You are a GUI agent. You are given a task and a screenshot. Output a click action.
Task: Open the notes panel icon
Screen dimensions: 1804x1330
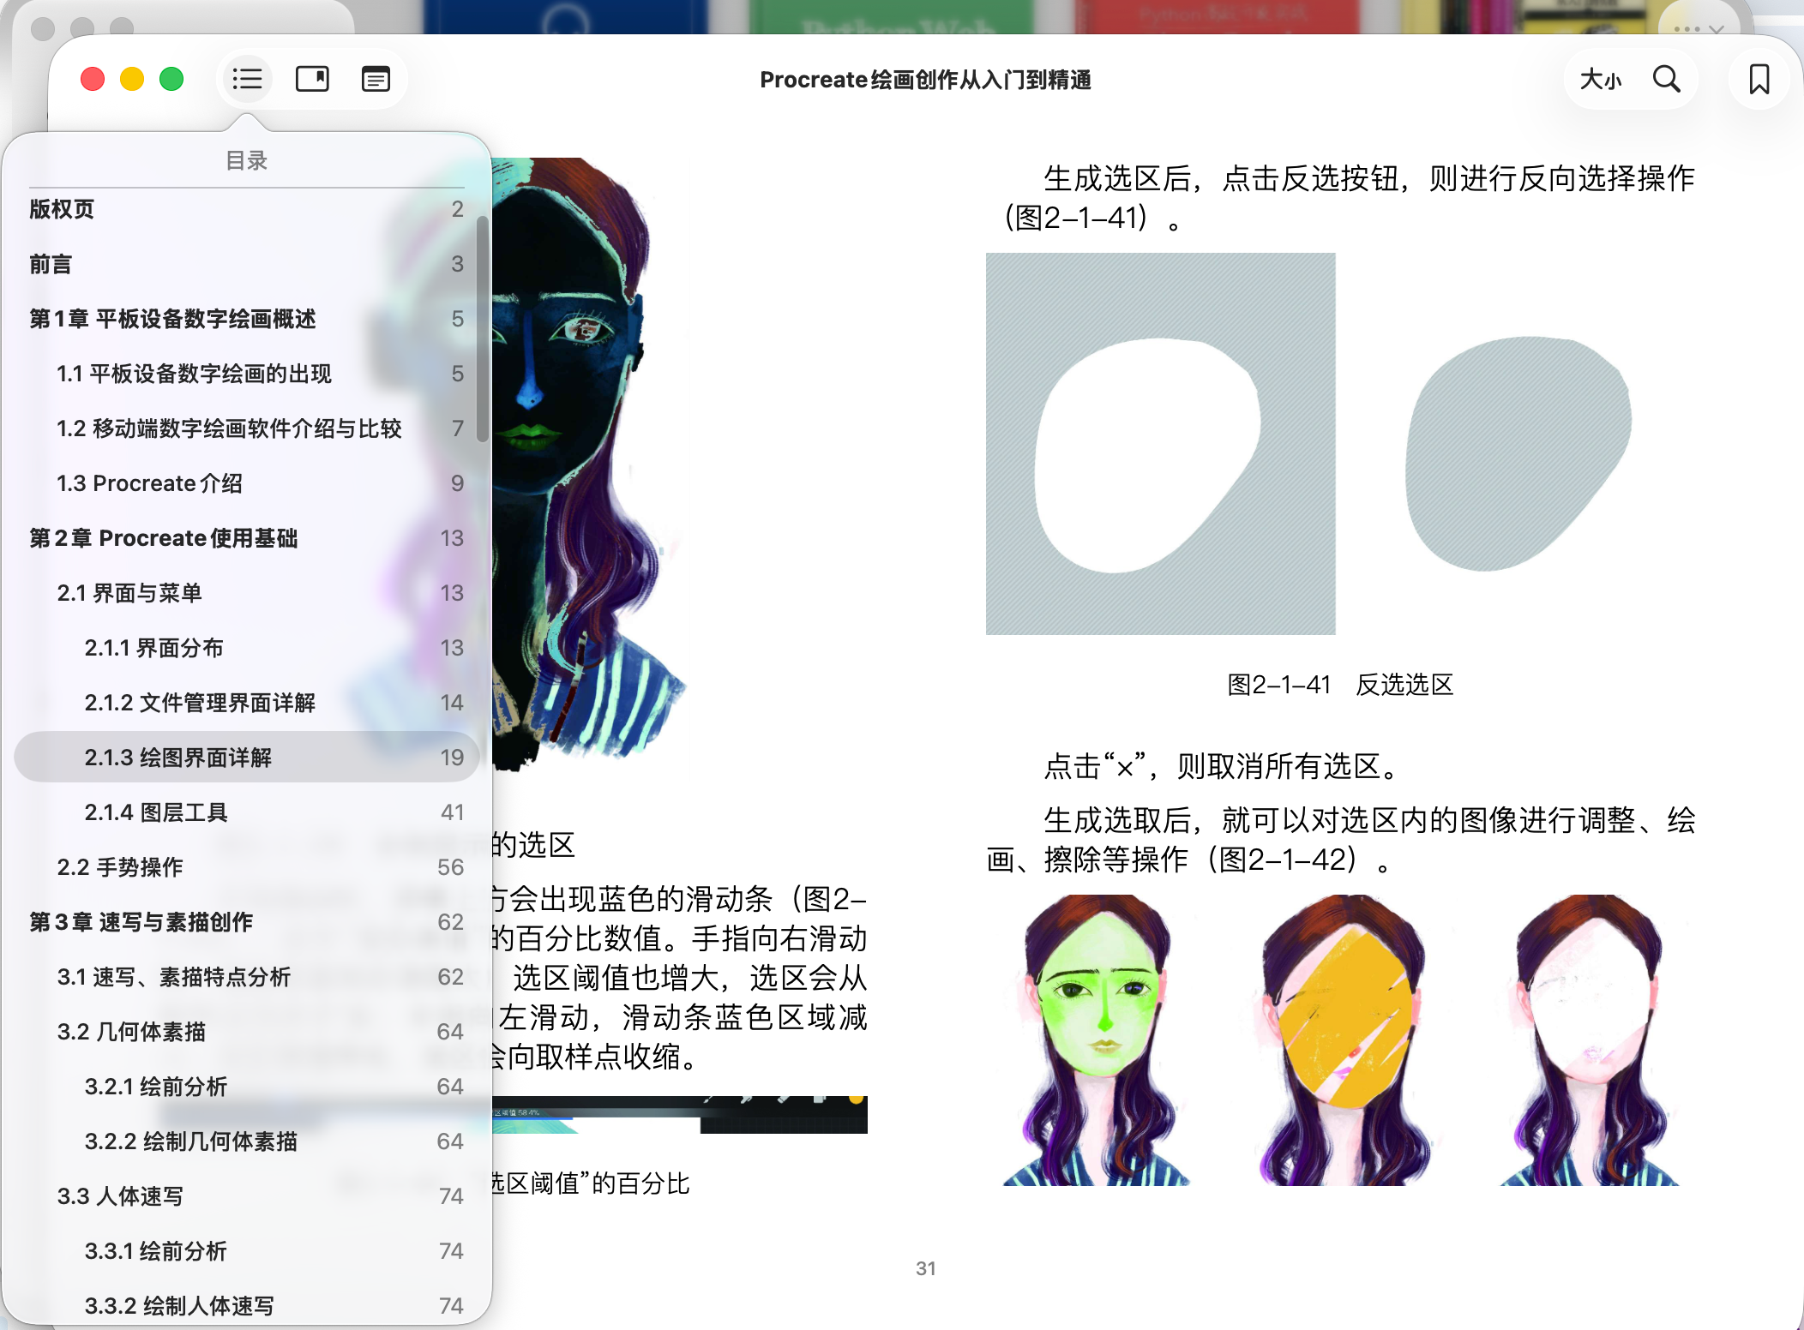click(375, 79)
